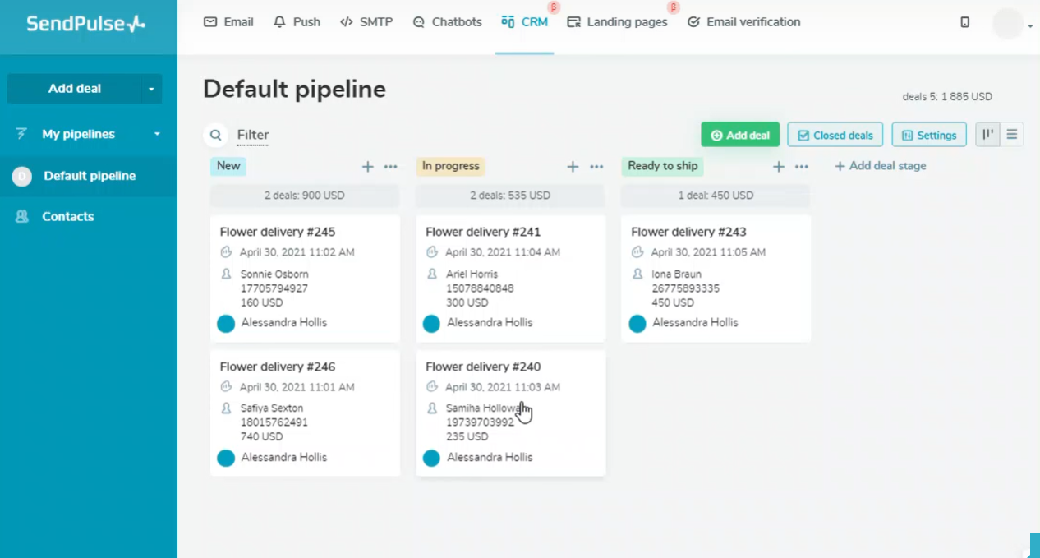Open three-dot menu for In progress stage

596,167
